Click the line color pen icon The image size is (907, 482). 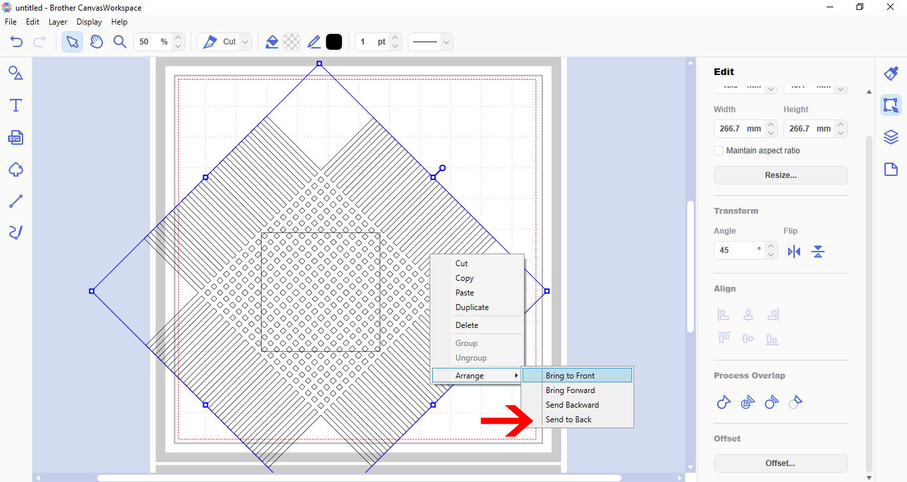click(314, 42)
